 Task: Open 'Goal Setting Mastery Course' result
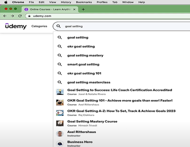click(92, 121)
